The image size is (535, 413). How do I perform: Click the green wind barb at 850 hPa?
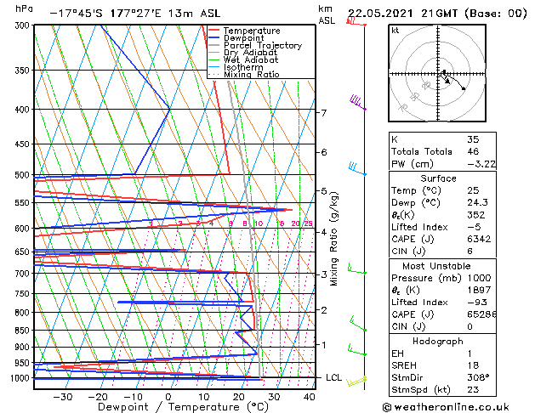pos(358,324)
